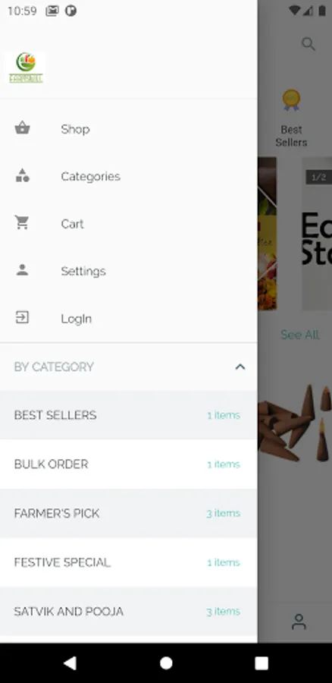Tap the See All link
The image size is (332, 683).
(x=300, y=335)
